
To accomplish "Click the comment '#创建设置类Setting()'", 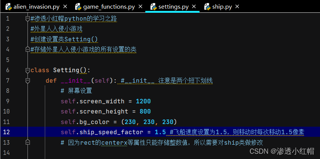I will [64, 39].
